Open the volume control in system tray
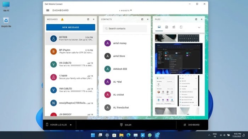Viewport: 248px width, 139px height. click(224, 135)
